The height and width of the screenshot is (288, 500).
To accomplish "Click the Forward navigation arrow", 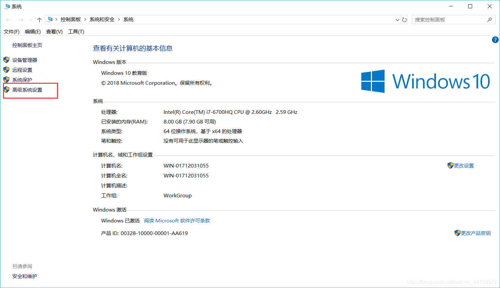I will point(21,20).
